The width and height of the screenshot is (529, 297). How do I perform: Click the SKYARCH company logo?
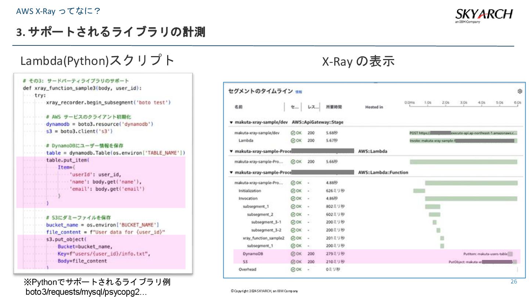tap(484, 16)
